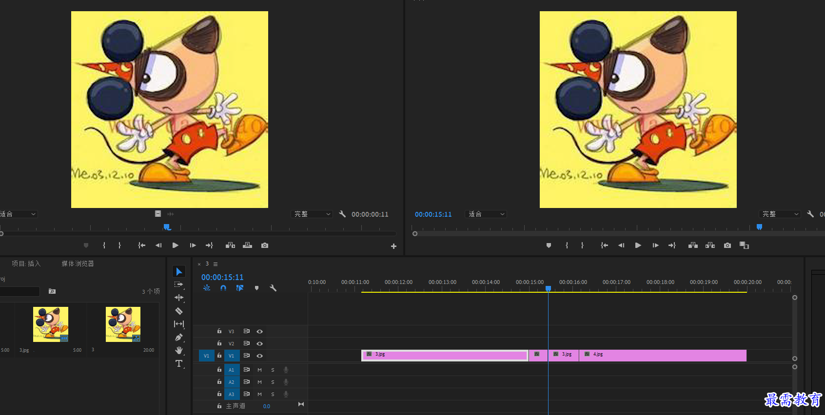Select 3.jpg thumbnail in project bin
Viewport: 825px width, 415px height.
[x=51, y=324]
